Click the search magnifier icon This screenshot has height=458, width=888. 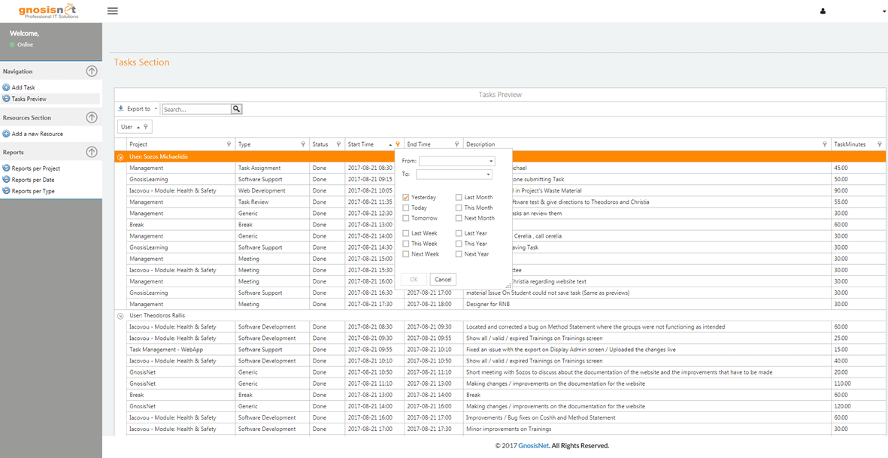(x=236, y=109)
